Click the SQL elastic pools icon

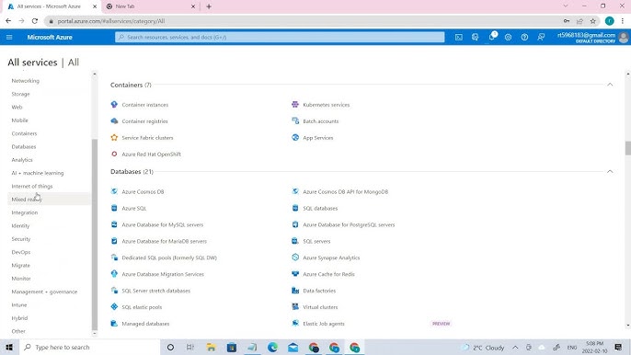coord(114,307)
